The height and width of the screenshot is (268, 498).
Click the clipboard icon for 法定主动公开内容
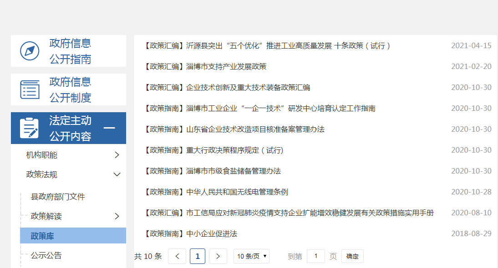tap(30, 128)
